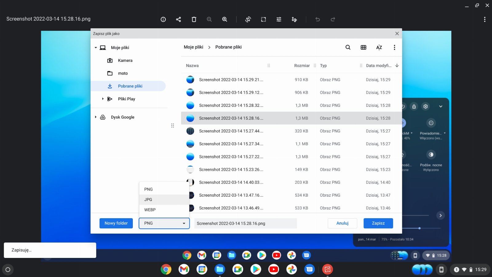Image resolution: width=492 pixels, height=277 pixels.
Task: Select Pobrane pliki in sidebar
Action: pos(128,86)
